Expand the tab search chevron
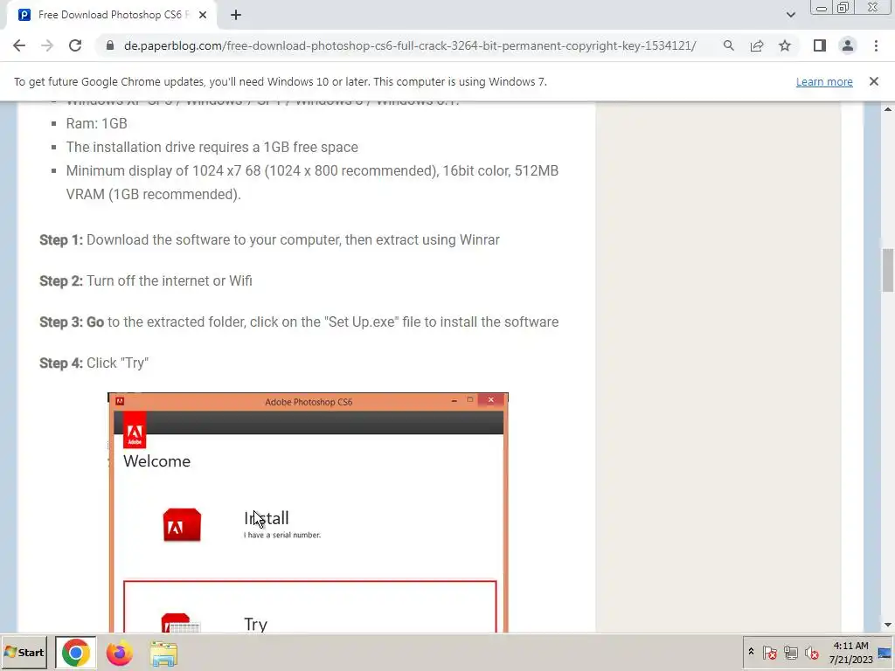The image size is (895, 671). pos(790,15)
